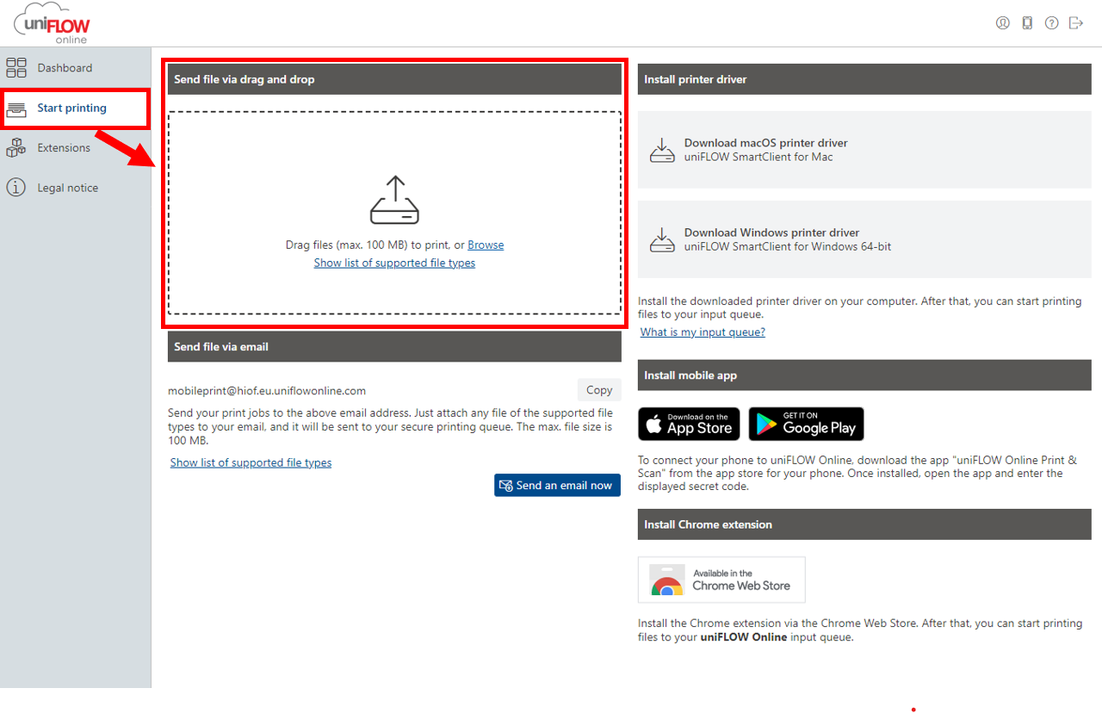1102x713 pixels.
Task: Click the uniFLOW Online logo
Action: coord(53,23)
